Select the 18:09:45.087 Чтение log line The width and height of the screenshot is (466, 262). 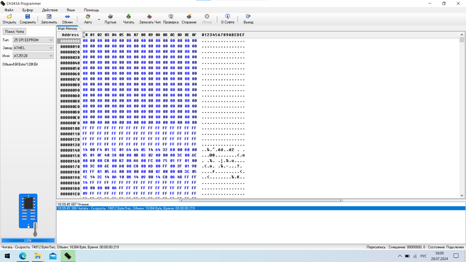pos(74,204)
